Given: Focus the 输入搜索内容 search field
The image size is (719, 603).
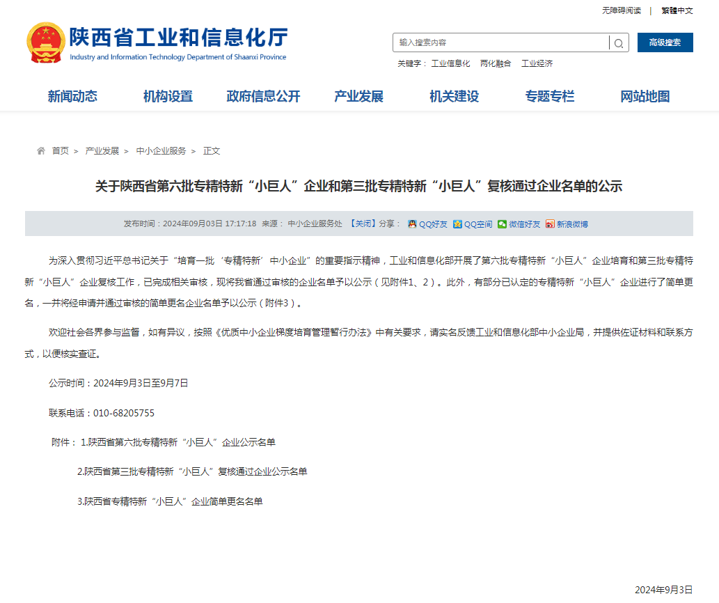Looking at the screenshot, I should 501,42.
